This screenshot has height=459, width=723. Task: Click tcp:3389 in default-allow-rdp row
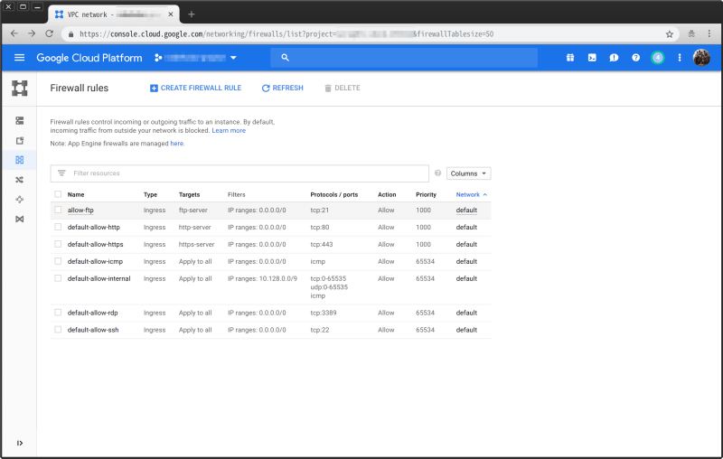coord(324,313)
